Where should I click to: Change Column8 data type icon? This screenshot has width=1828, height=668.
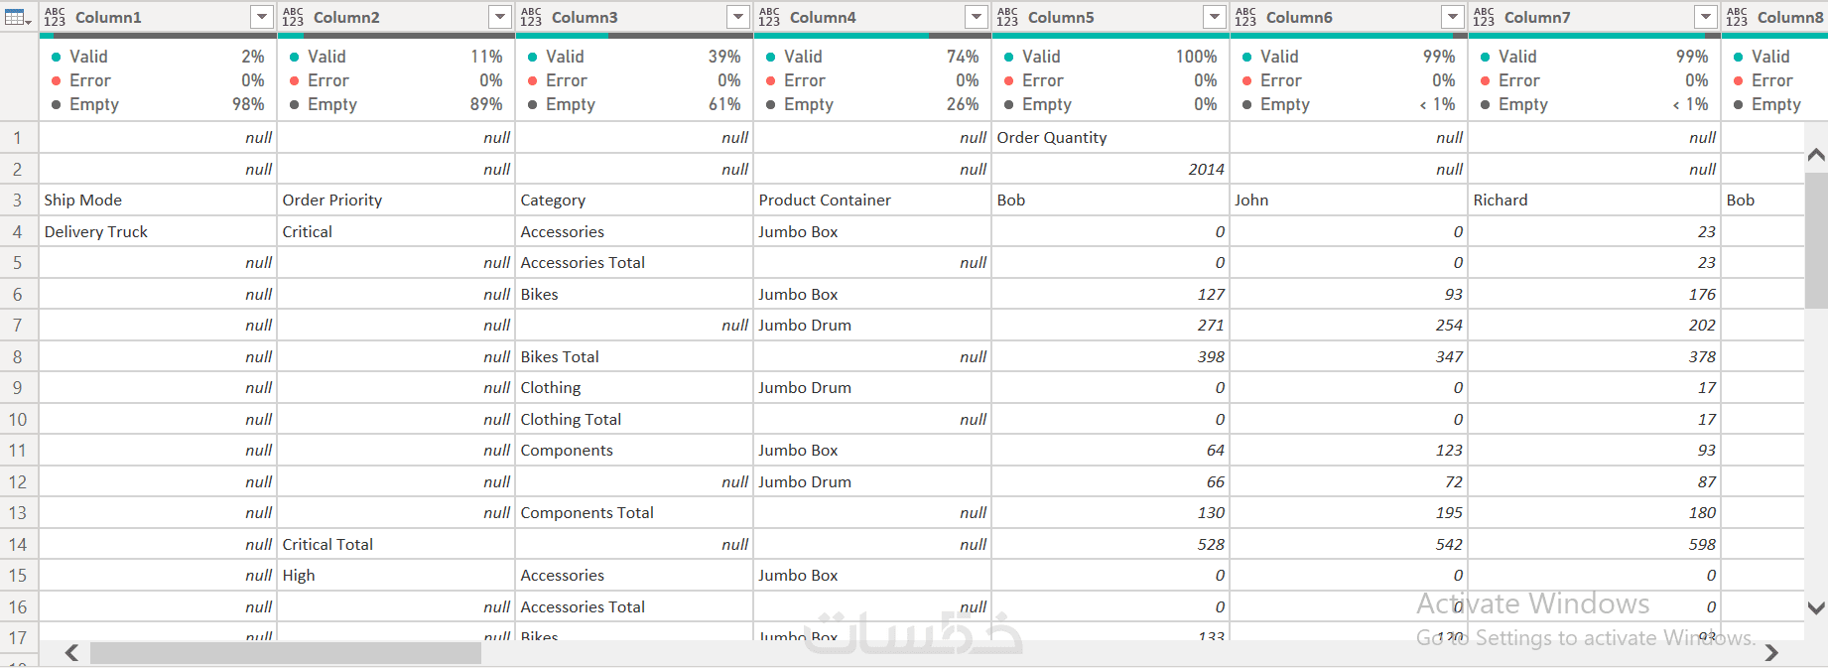(x=1737, y=17)
